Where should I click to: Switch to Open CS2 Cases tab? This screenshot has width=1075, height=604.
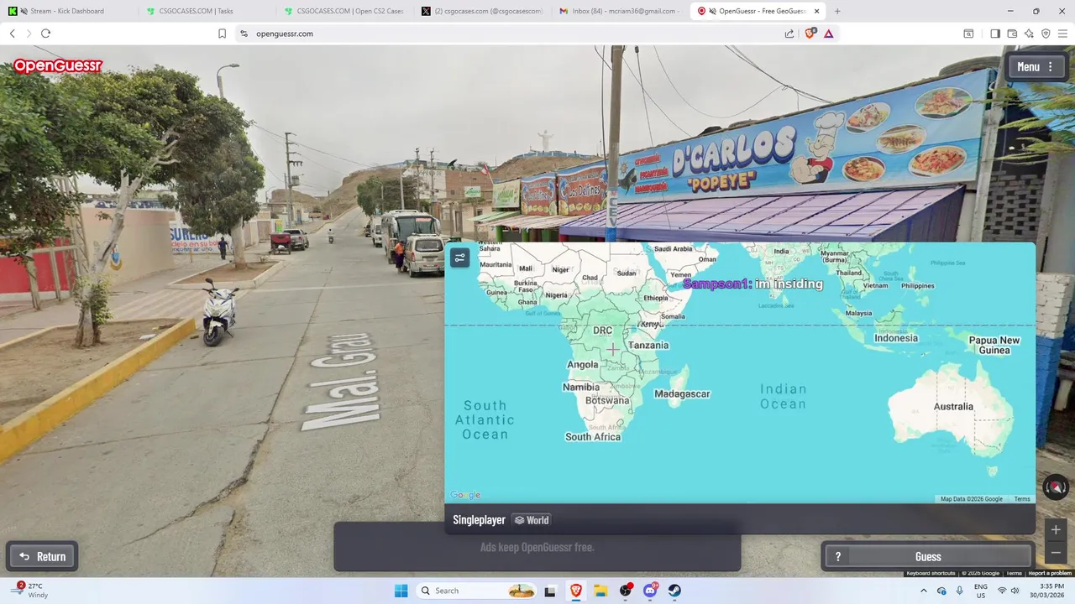[x=343, y=11]
